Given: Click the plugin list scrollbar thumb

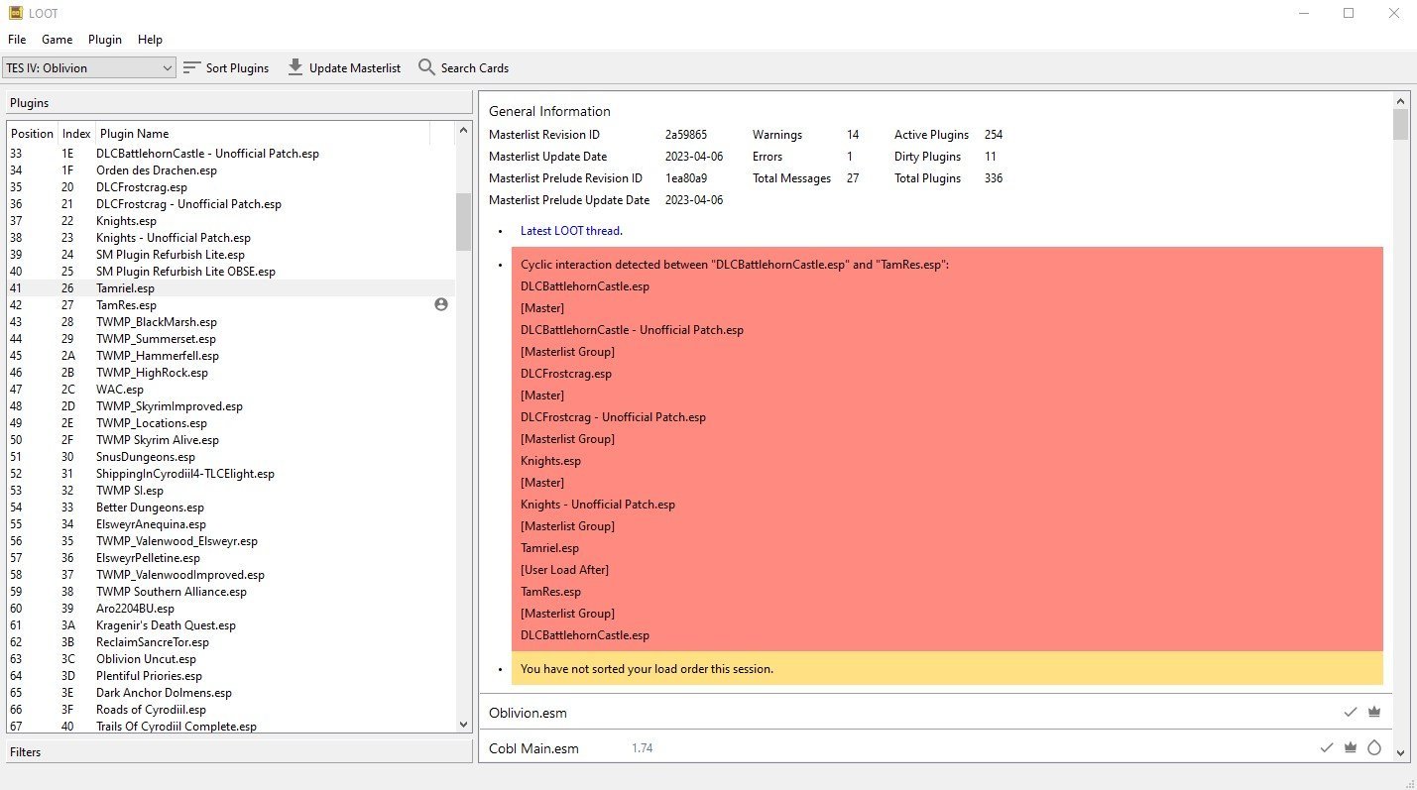Looking at the screenshot, I should click(463, 221).
